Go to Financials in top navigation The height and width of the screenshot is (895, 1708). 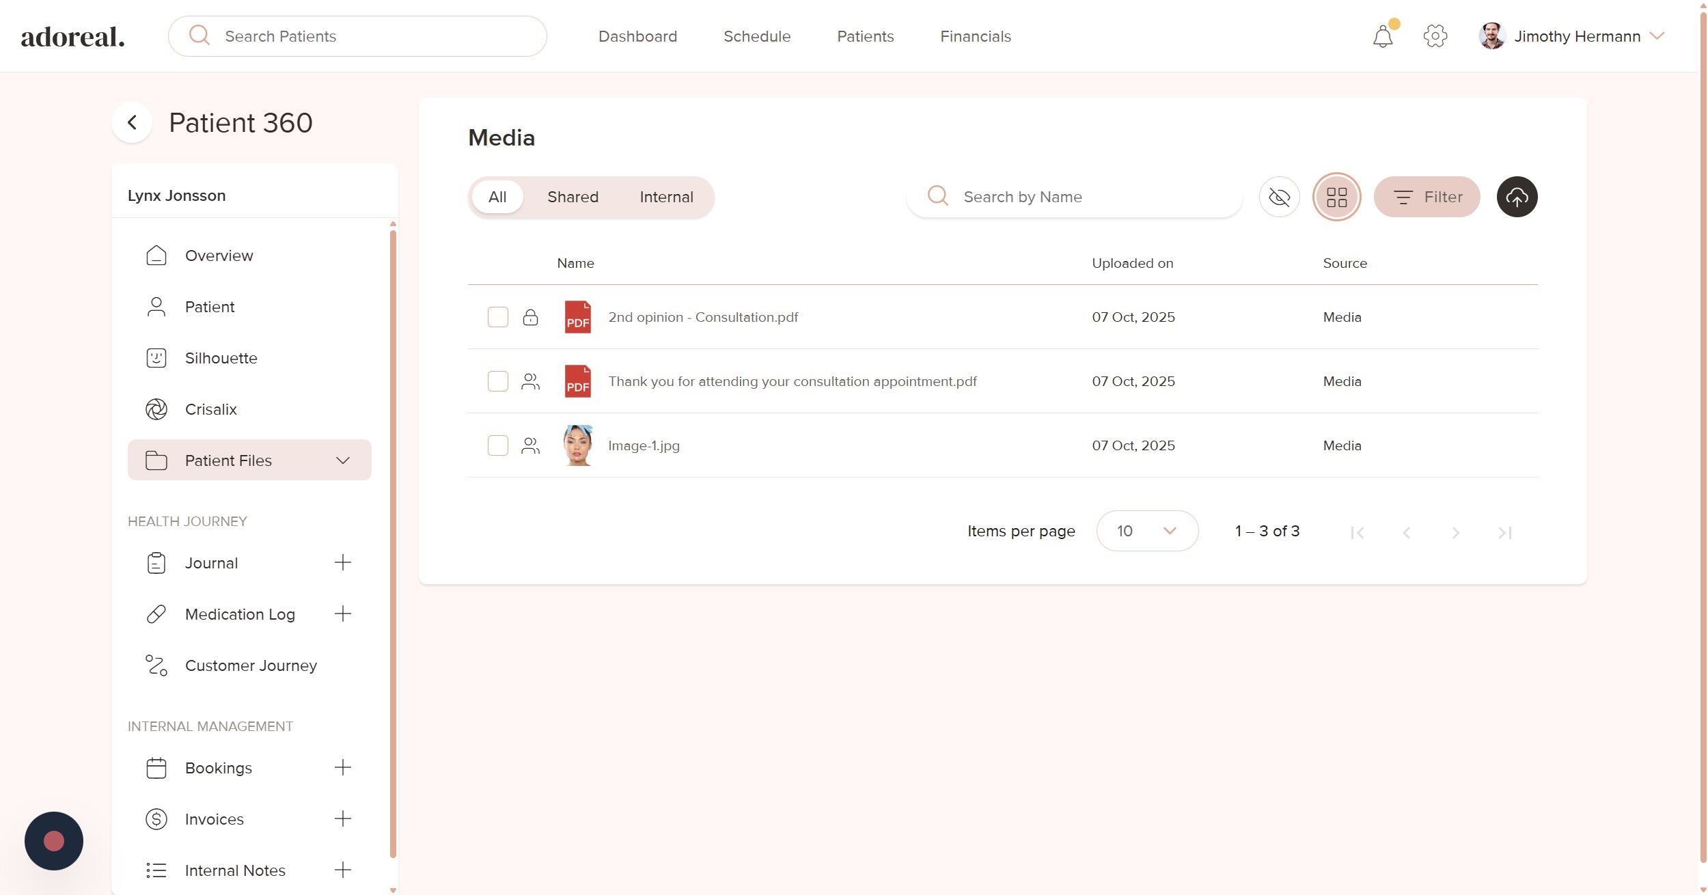975,36
